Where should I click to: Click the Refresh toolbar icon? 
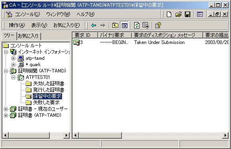[137, 25]
